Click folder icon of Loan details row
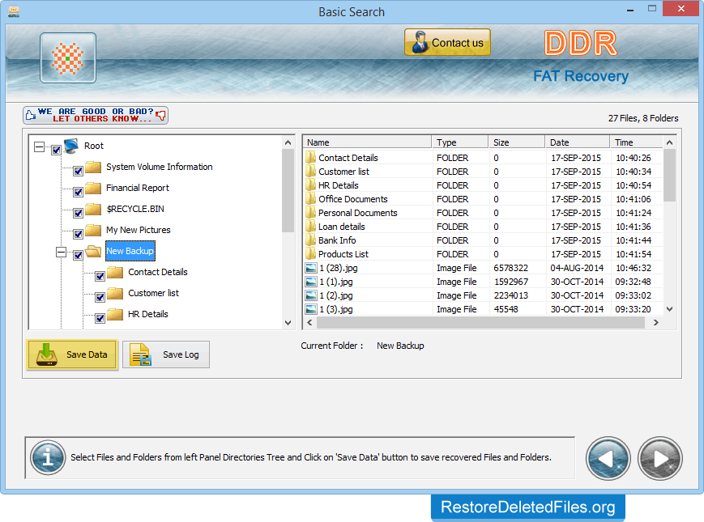The width and height of the screenshot is (704, 522). 311,226
